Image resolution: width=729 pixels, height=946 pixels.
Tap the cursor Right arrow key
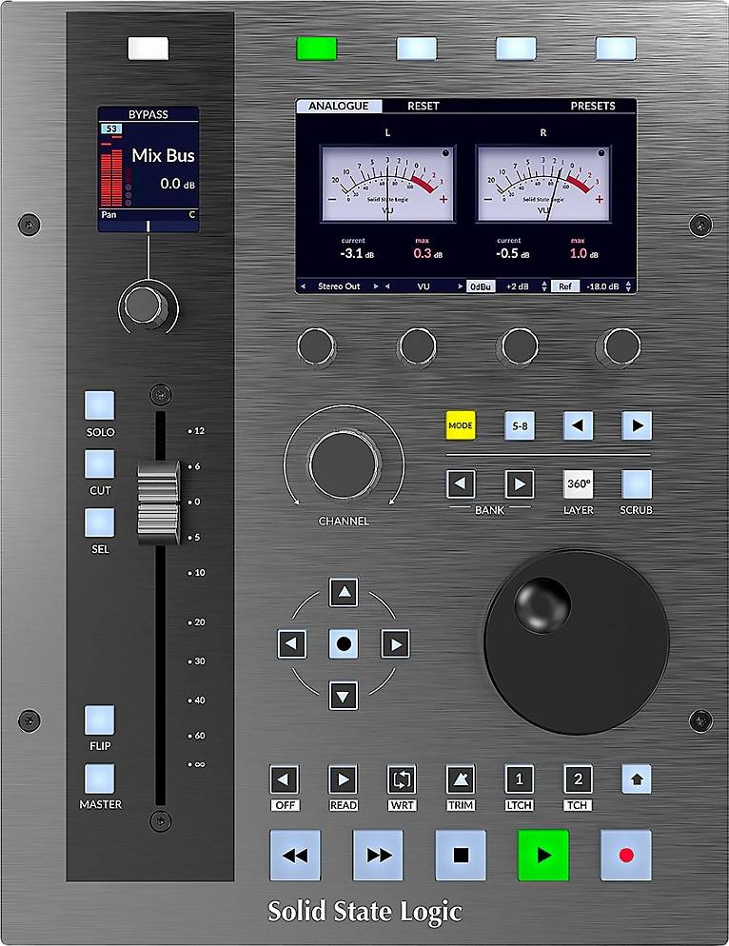396,643
